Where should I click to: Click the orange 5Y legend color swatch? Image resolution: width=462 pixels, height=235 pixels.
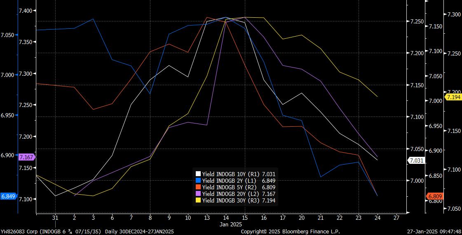point(198,187)
